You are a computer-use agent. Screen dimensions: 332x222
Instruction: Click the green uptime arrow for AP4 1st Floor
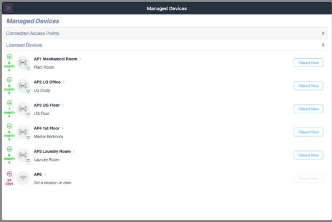(9, 126)
